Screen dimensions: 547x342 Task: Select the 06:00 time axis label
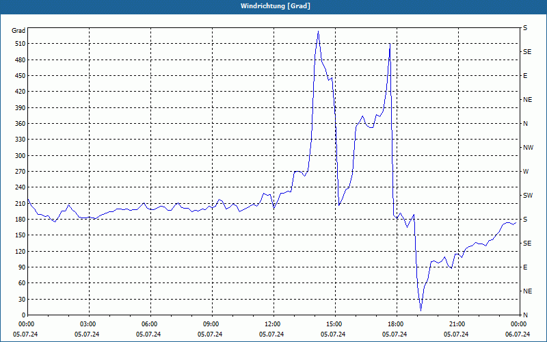[x=148, y=324]
